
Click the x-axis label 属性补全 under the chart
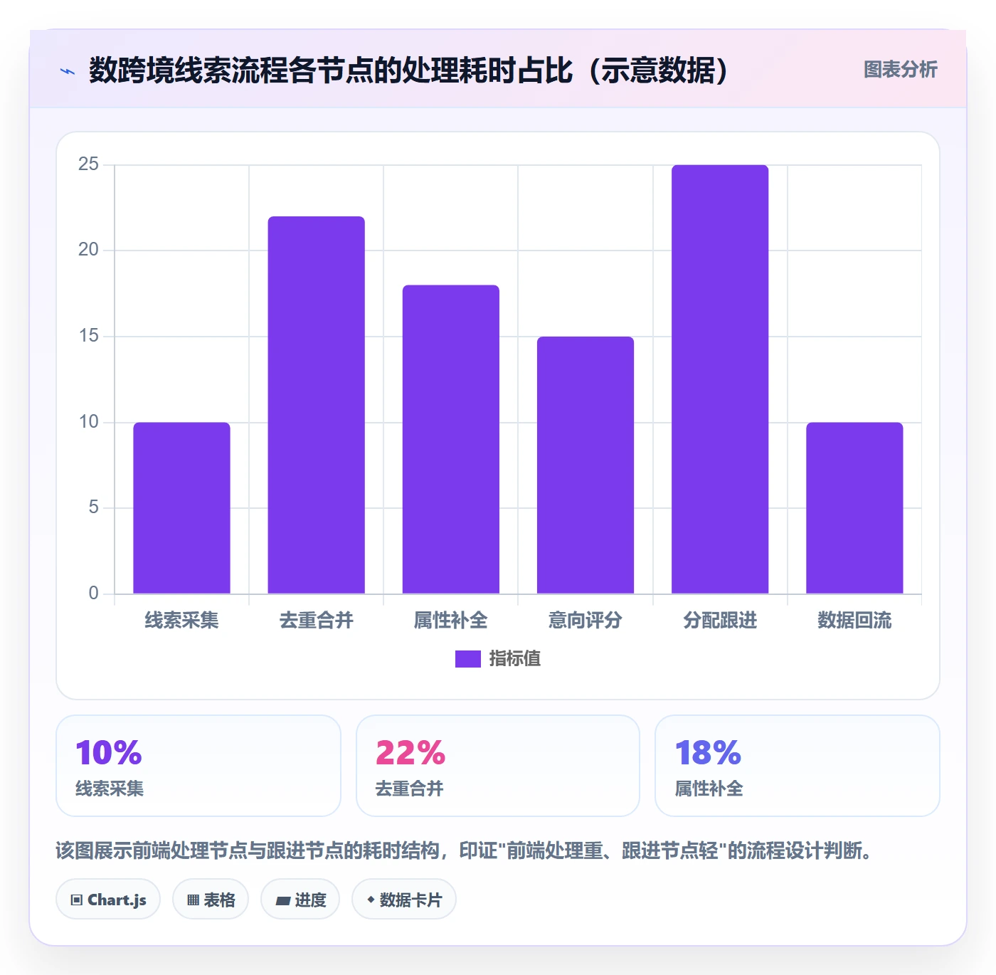coord(451,621)
